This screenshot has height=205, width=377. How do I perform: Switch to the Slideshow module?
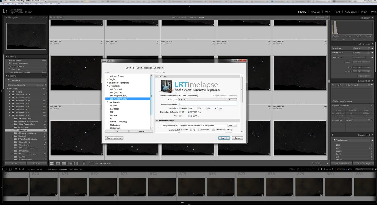point(351,12)
